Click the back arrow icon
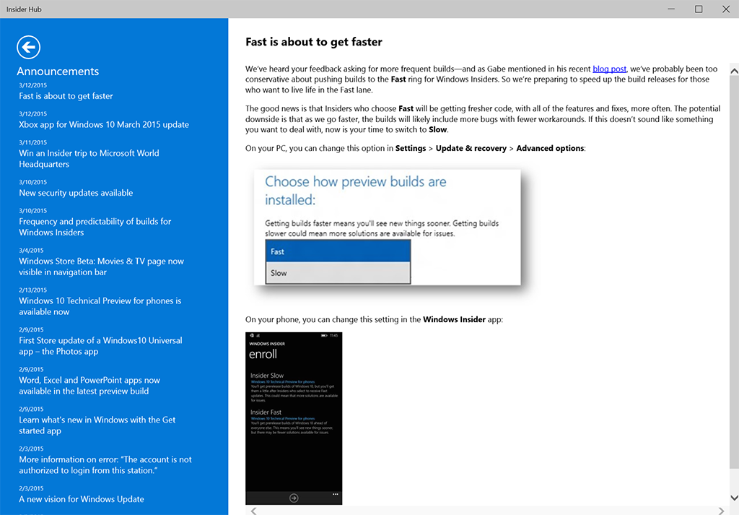This screenshot has width=739, height=515. [28, 48]
